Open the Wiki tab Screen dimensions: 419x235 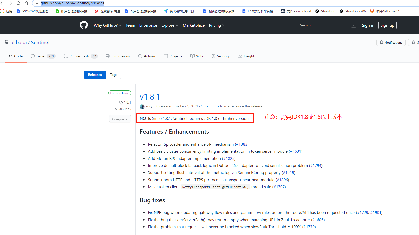click(x=197, y=56)
